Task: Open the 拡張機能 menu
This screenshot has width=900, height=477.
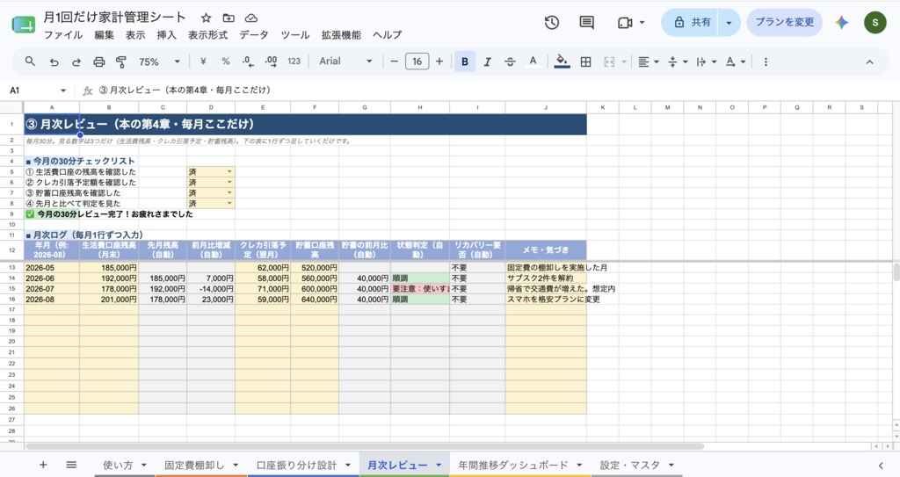Action: (341, 35)
